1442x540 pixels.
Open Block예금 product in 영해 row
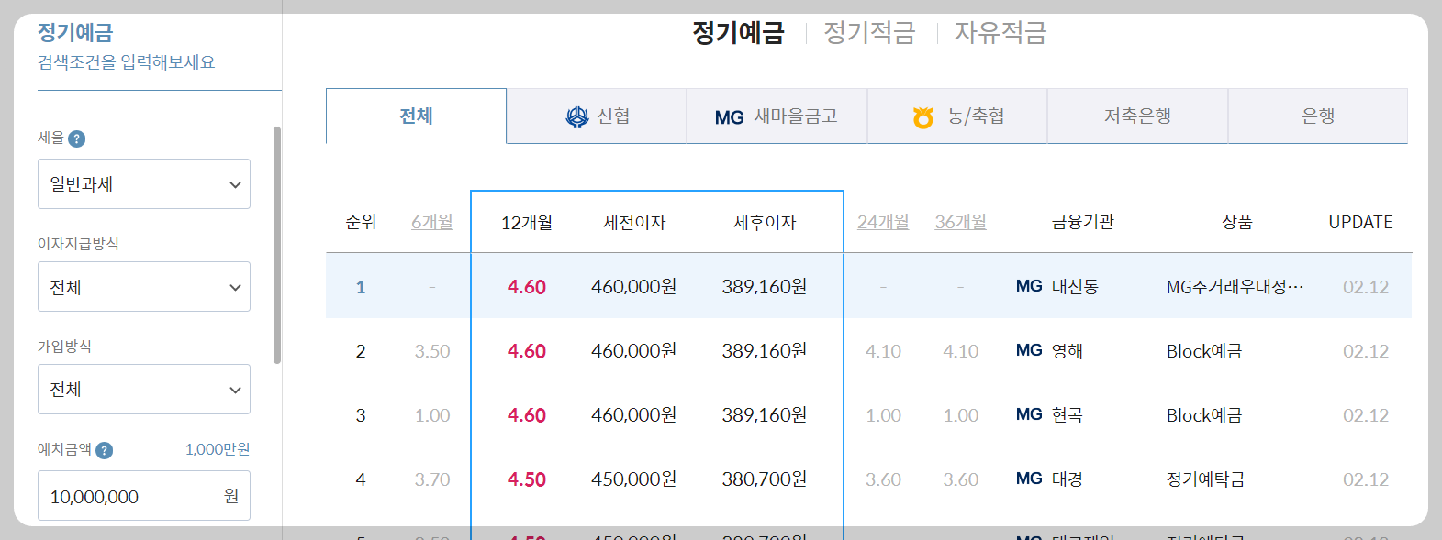coord(1204,351)
